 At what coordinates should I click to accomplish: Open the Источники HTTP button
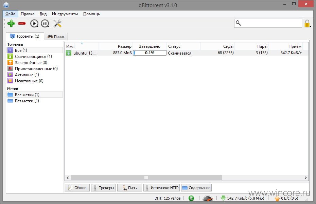click(162, 188)
